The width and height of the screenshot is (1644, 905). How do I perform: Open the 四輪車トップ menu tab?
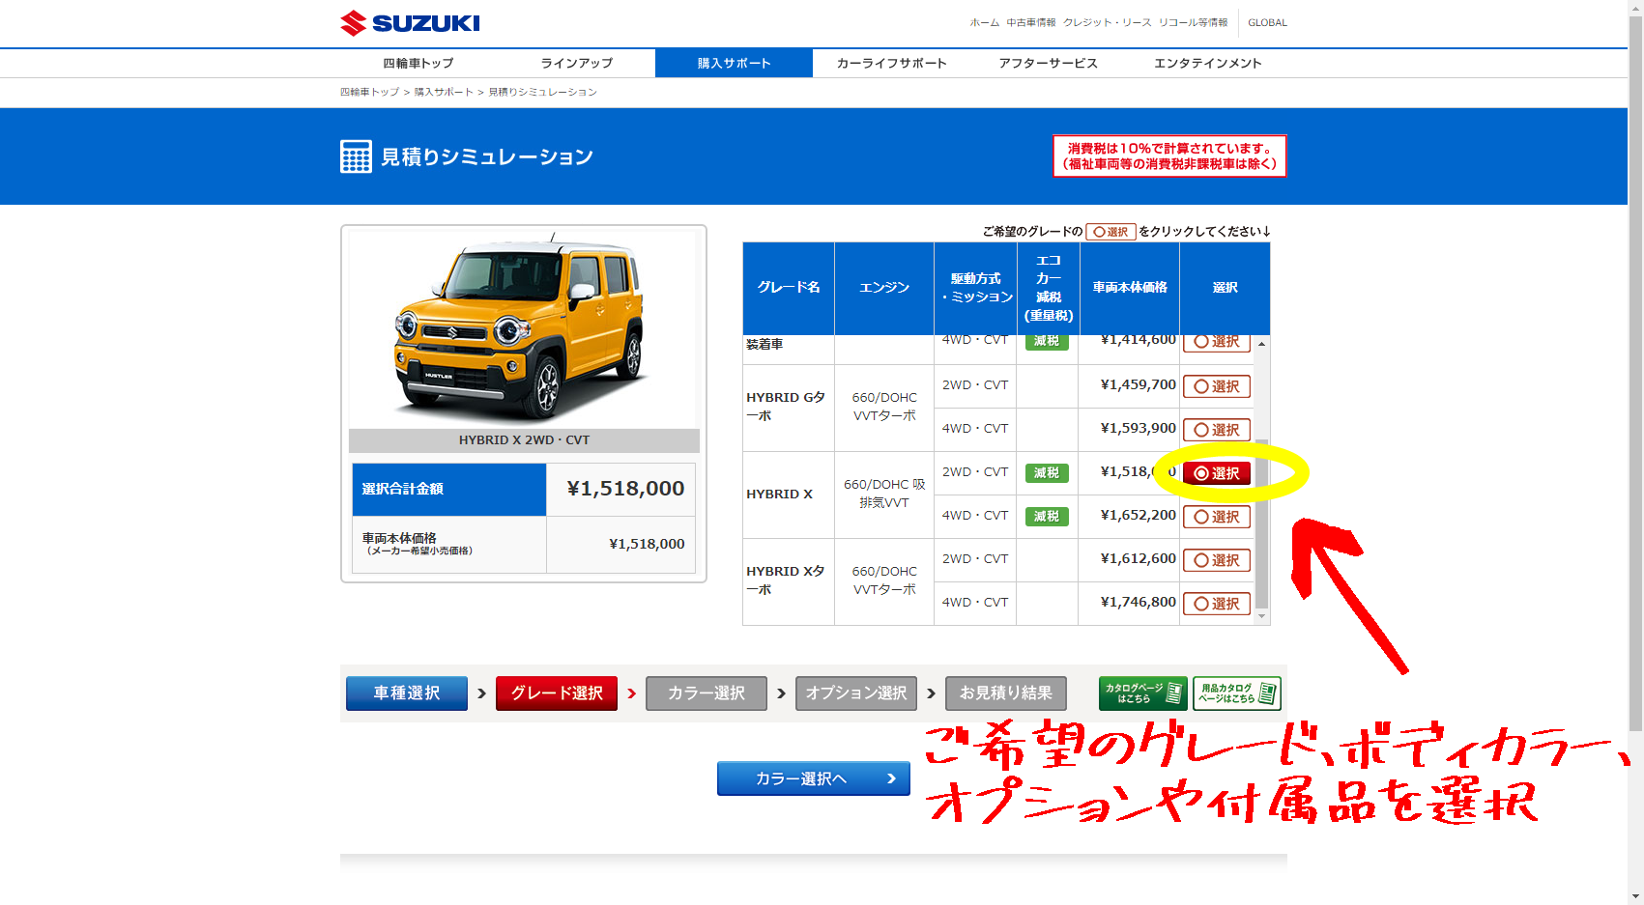(418, 63)
